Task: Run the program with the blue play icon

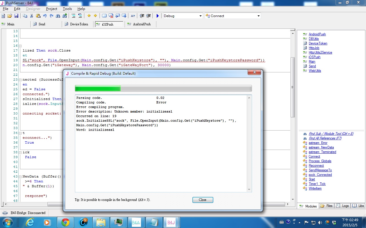Action: pyautogui.click(x=158, y=16)
